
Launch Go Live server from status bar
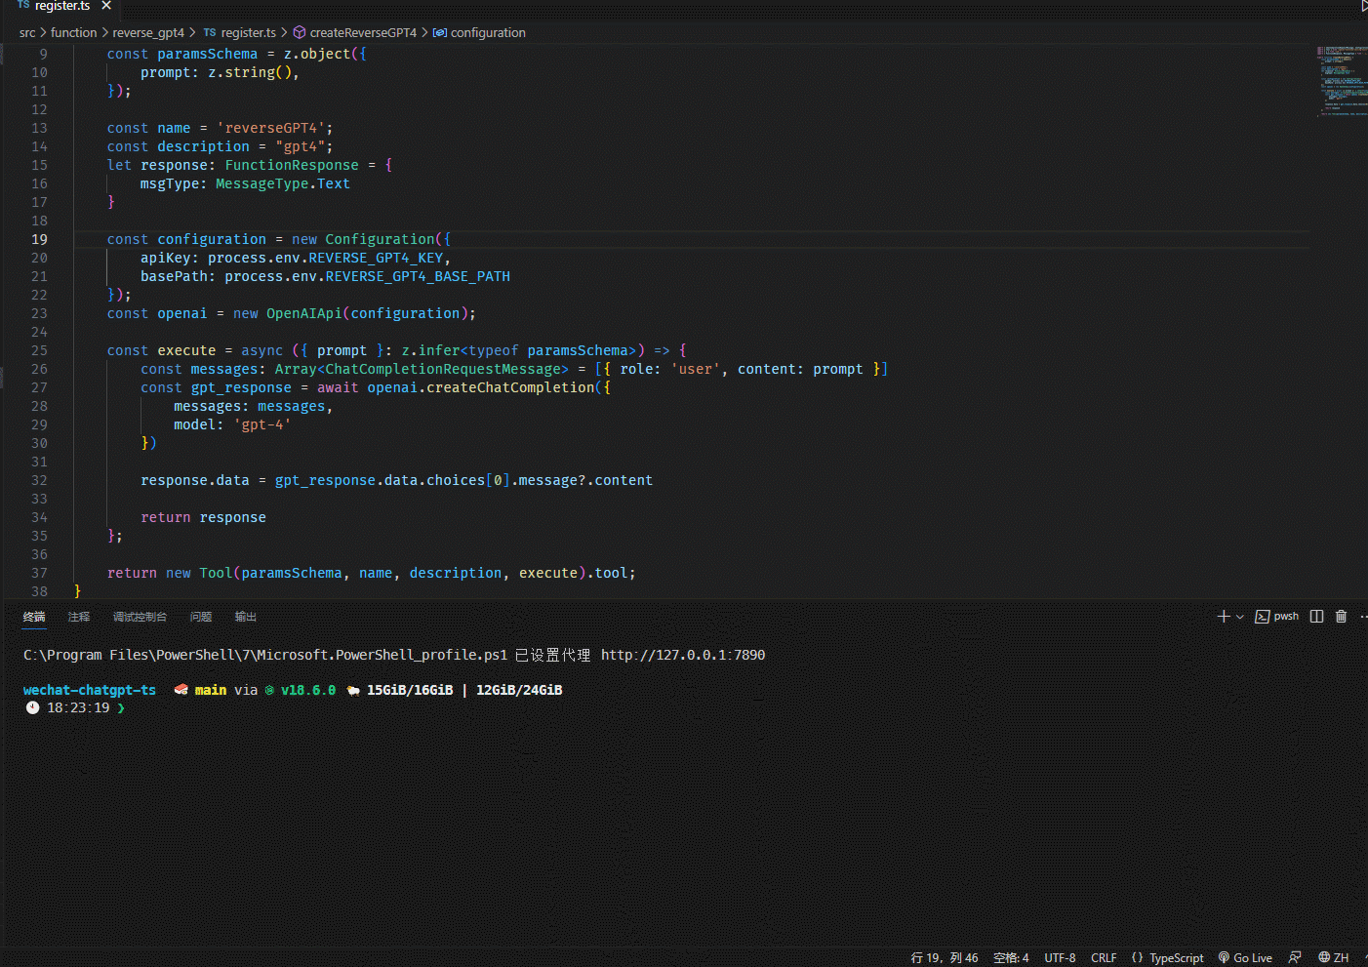click(1245, 957)
